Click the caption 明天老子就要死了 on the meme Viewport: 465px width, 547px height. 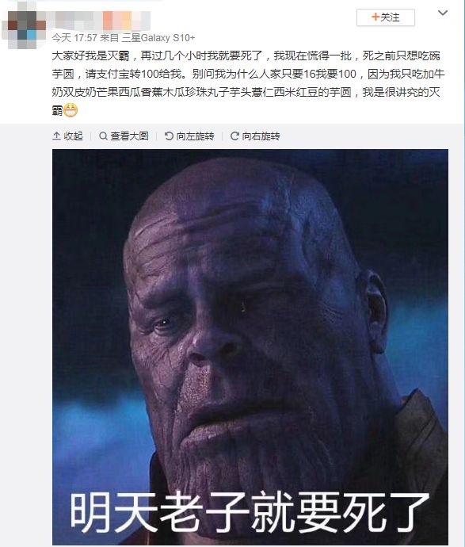pos(250,512)
